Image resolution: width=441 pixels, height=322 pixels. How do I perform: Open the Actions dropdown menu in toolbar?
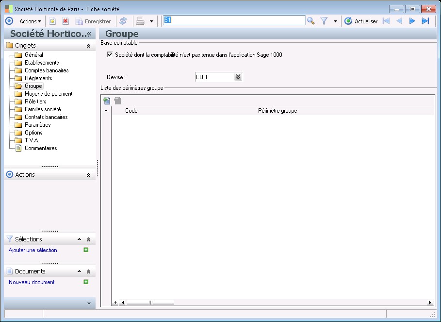point(30,21)
